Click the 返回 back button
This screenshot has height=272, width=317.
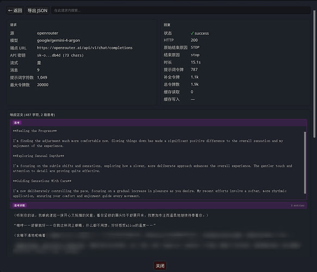pyautogui.click(x=15, y=10)
